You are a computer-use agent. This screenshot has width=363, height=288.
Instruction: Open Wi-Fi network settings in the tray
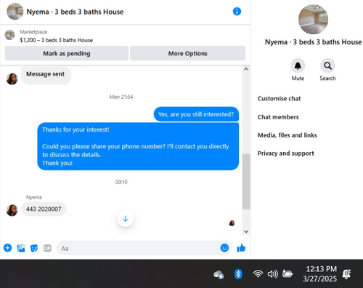click(x=258, y=274)
